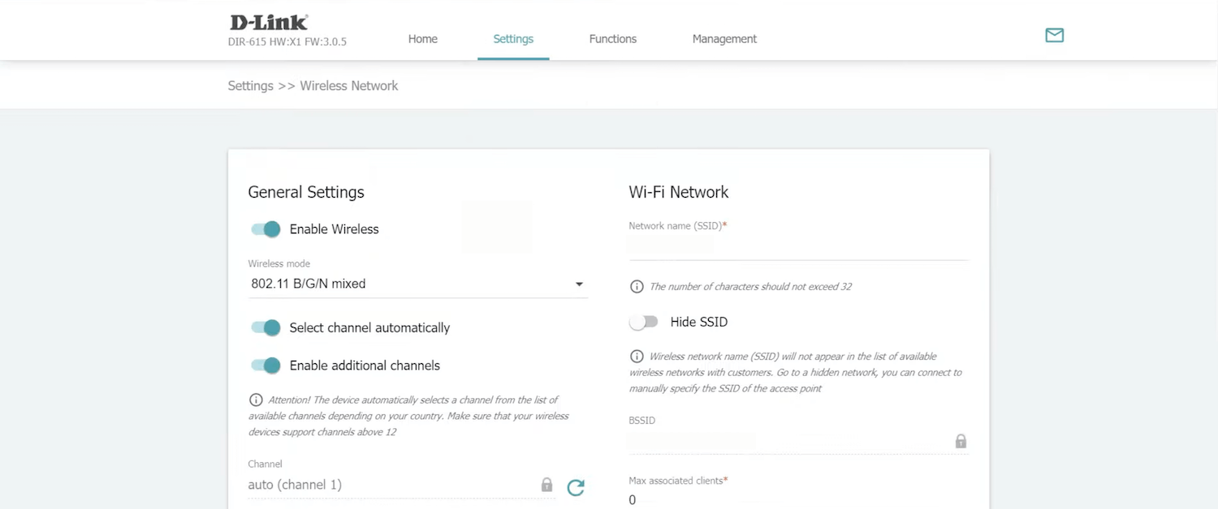
Task: Click the Network name (SSID) input field
Action: (797, 246)
